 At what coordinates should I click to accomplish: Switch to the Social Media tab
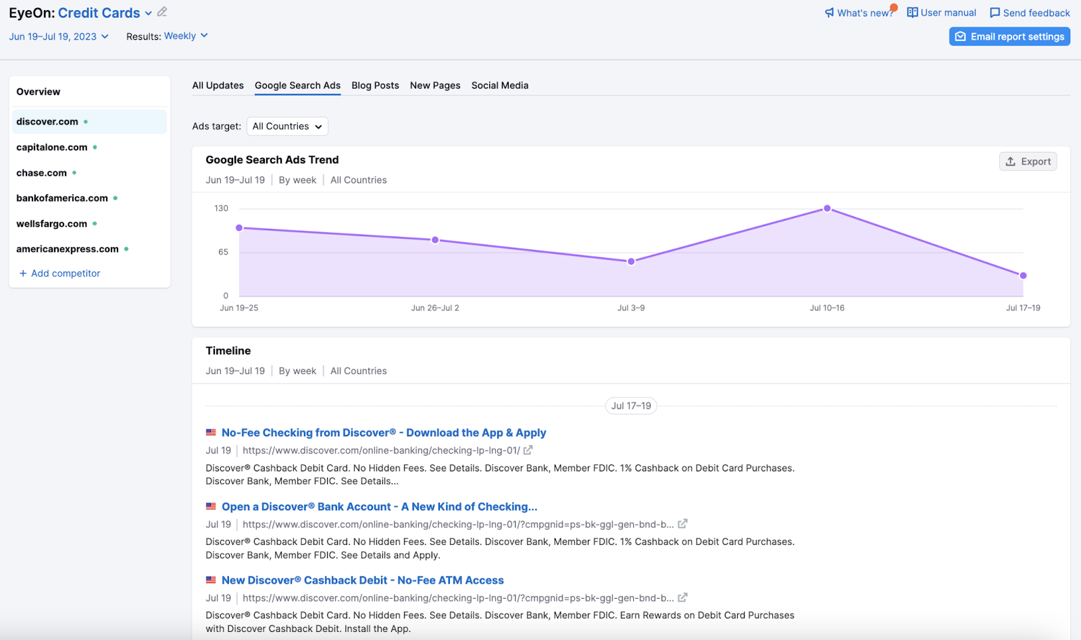tap(499, 86)
